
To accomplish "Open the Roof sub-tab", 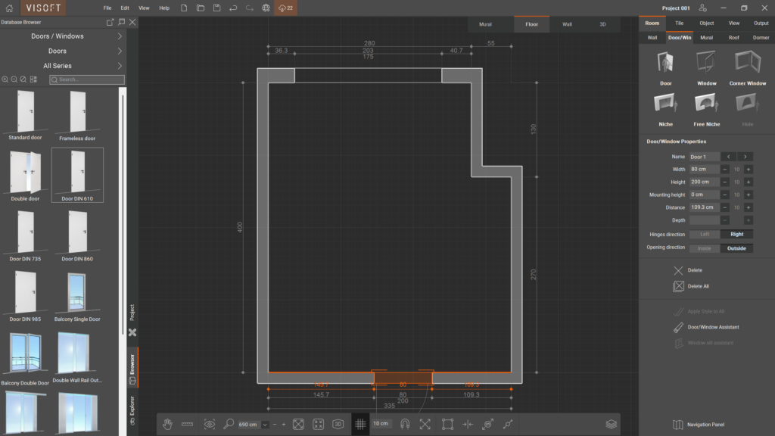I will coord(733,38).
